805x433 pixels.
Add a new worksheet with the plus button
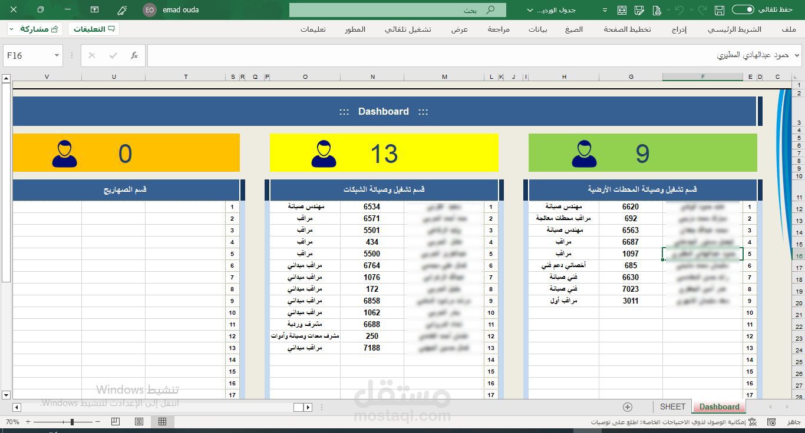[628, 407]
